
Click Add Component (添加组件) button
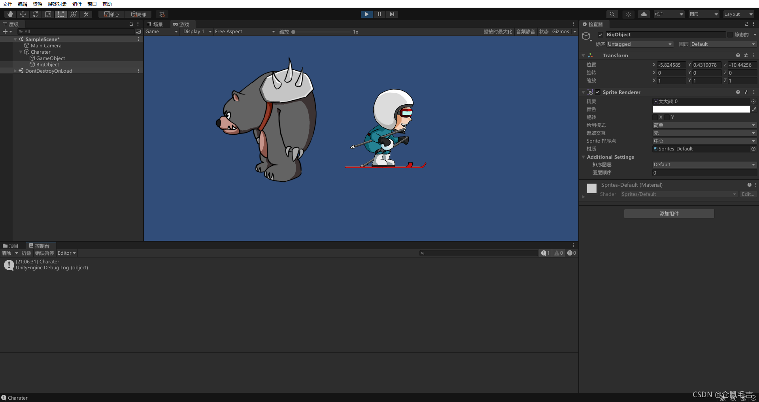(669, 214)
